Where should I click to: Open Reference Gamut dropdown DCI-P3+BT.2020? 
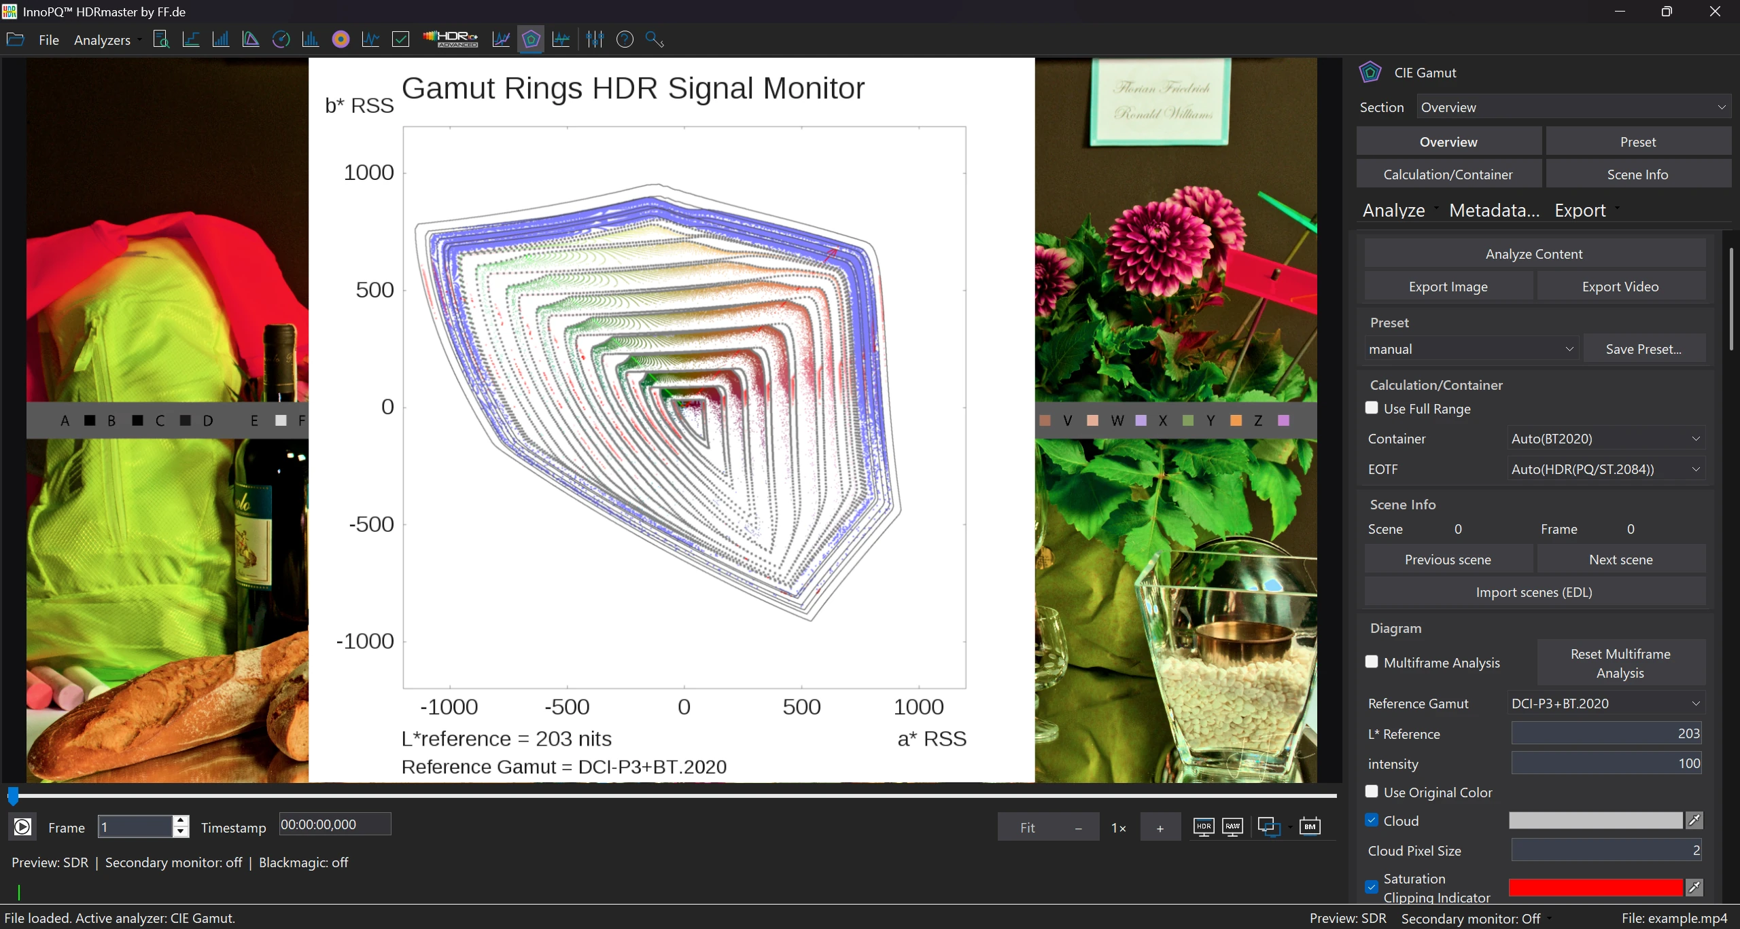(1606, 704)
